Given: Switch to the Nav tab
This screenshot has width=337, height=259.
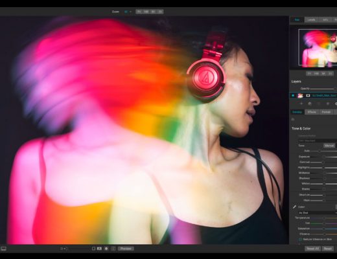Looking at the screenshot, I should coord(297,19).
